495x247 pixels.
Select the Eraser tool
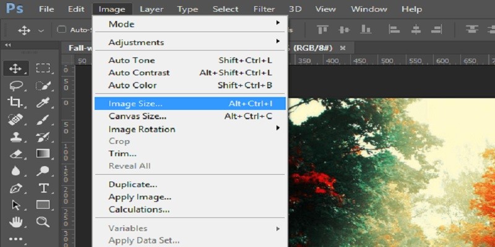point(15,154)
